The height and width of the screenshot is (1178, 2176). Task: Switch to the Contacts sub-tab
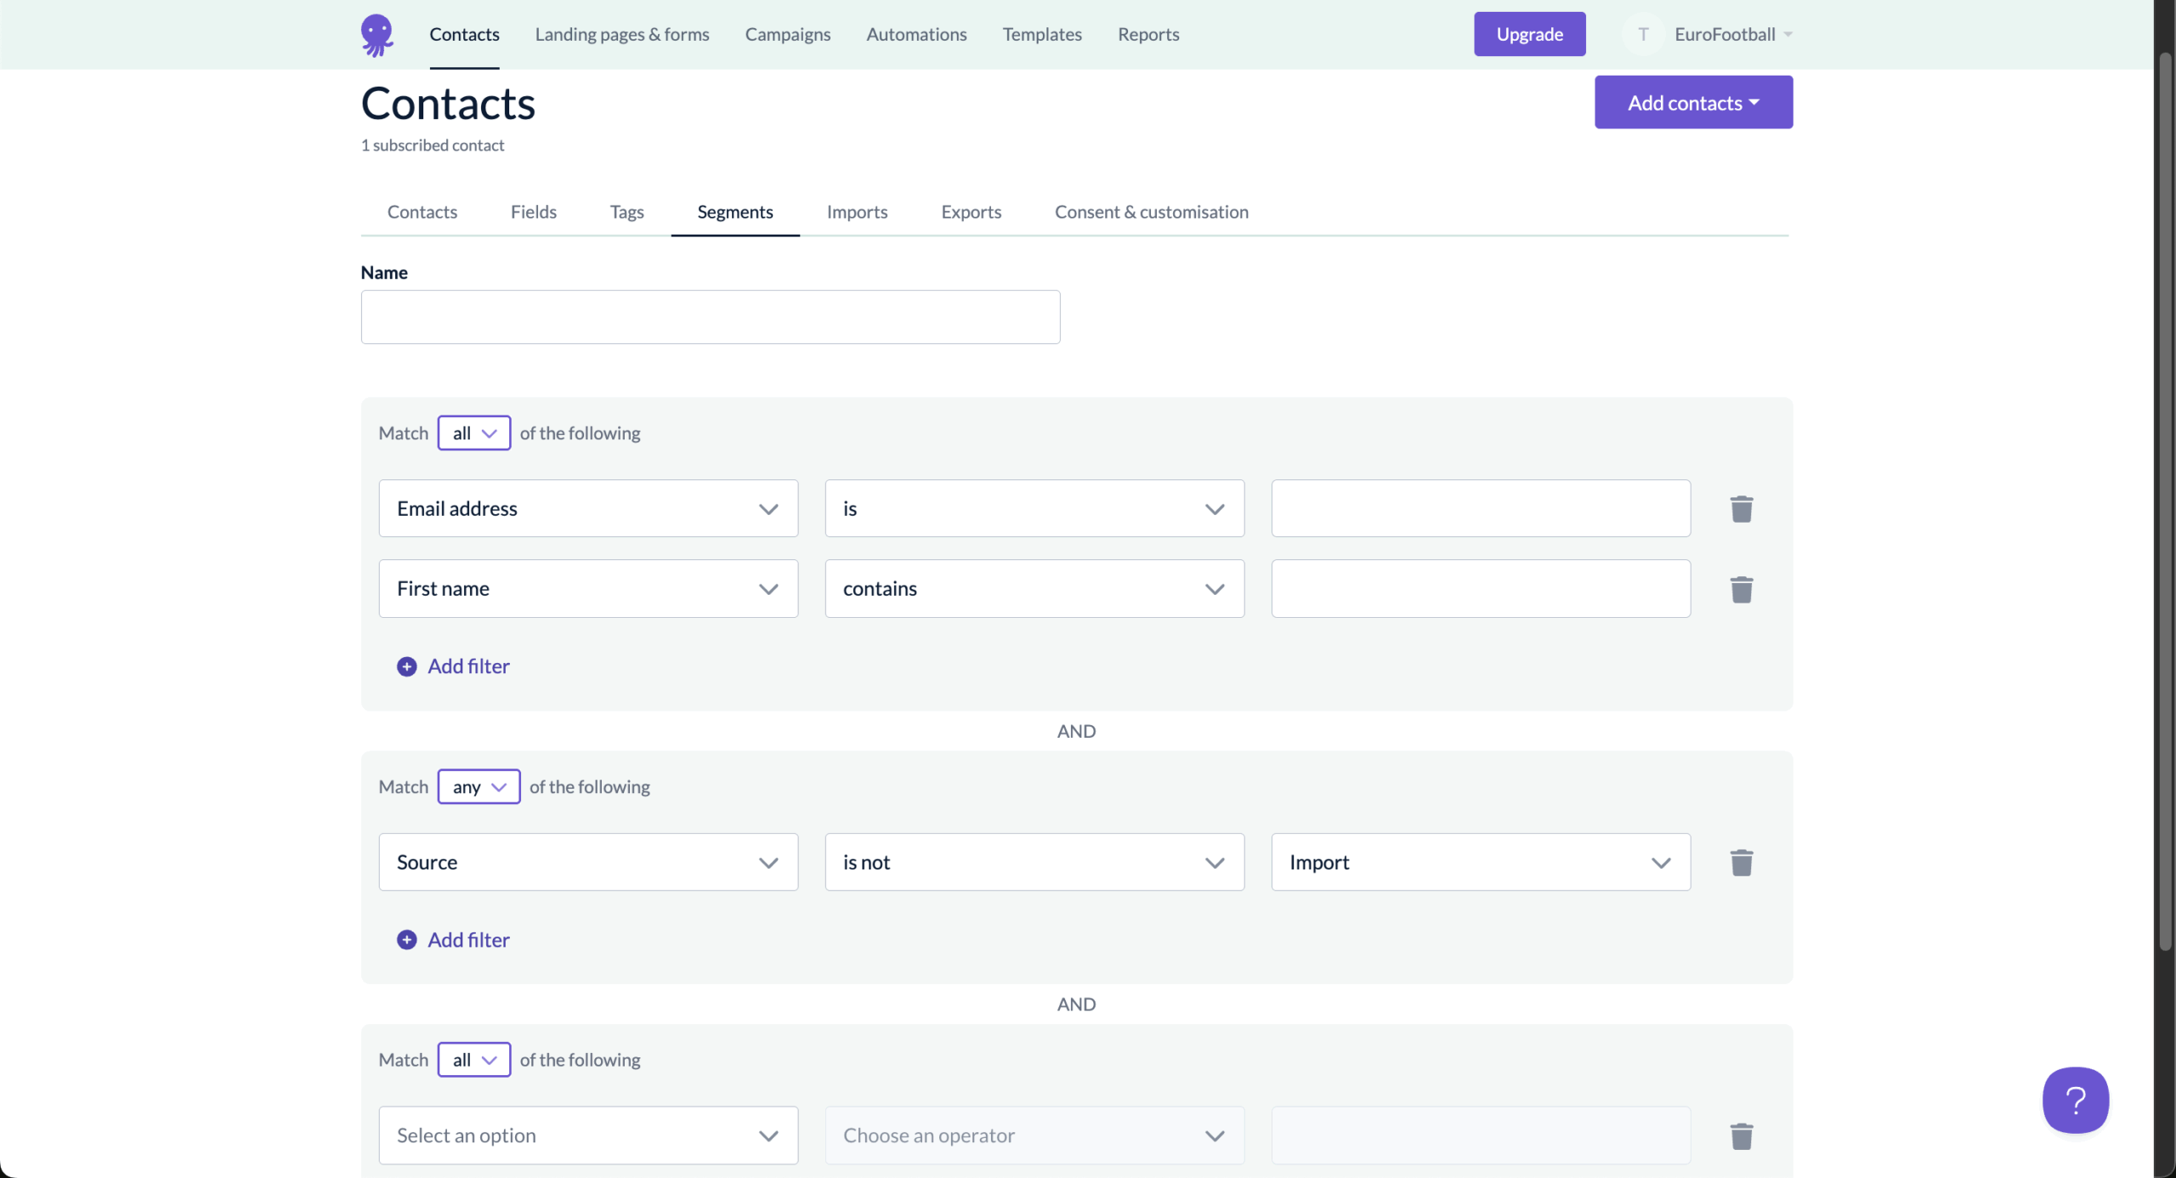pos(422,212)
